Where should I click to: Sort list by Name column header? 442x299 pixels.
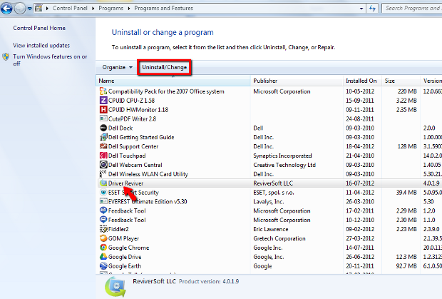(173, 81)
